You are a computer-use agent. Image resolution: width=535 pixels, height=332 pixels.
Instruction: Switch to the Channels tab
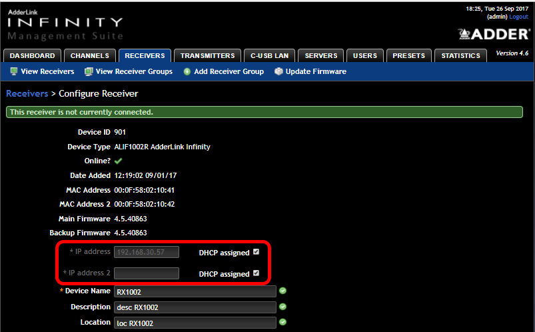coord(90,56)
